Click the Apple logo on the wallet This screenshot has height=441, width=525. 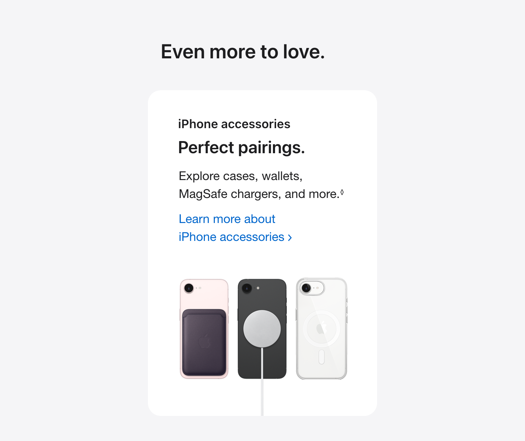[x=204, y=341]
